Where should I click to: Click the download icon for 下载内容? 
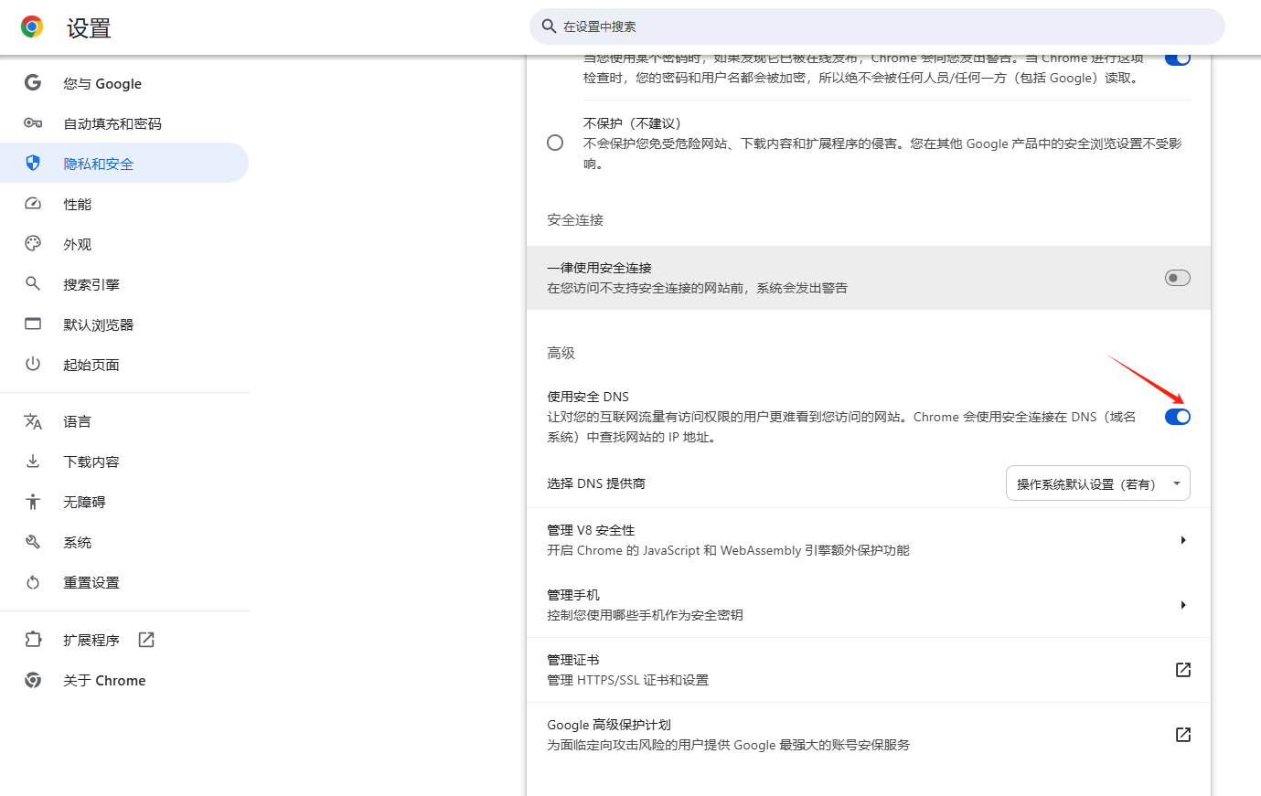tap(33, 462)
